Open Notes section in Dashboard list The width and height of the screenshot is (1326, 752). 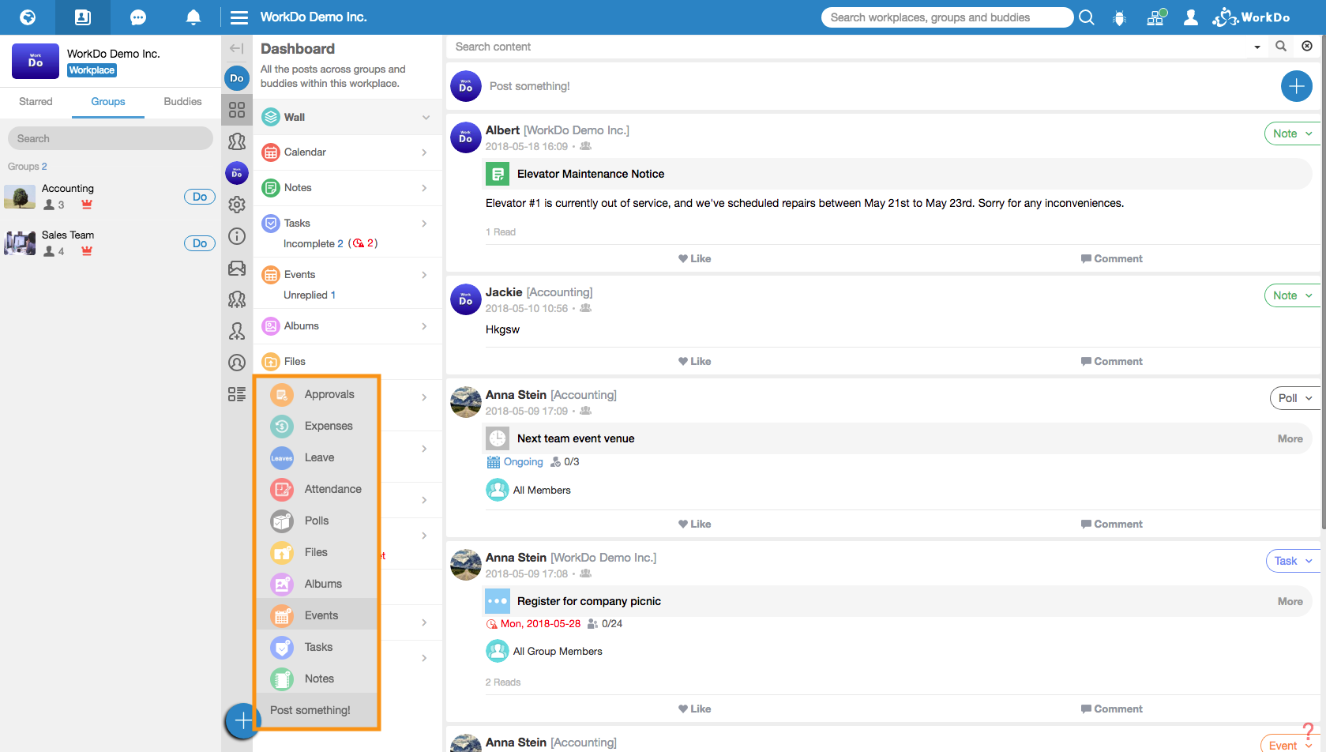point(347,188)
